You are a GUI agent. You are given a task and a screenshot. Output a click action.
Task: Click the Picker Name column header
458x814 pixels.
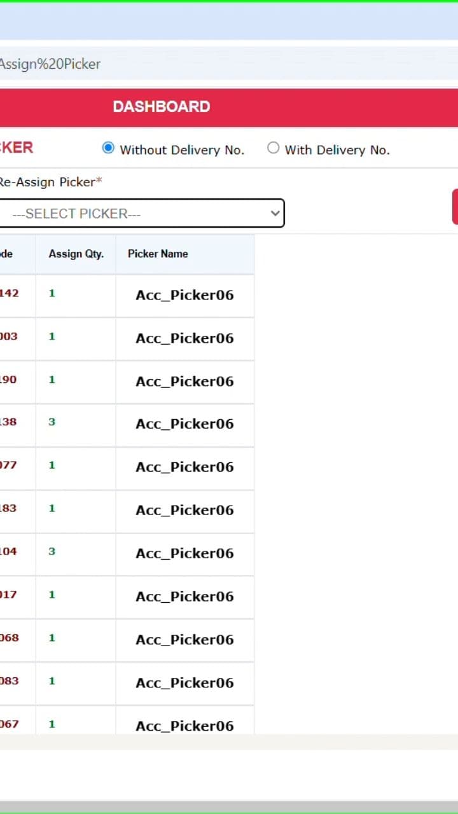158,254
